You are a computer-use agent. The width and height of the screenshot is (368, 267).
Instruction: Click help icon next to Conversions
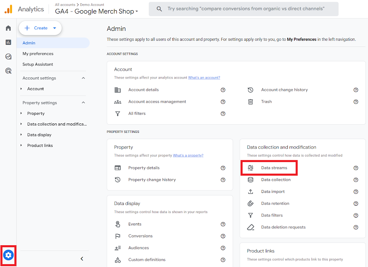point(223,236)
